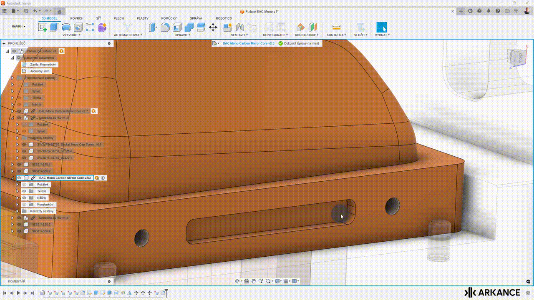
Task: Click the Revolve tool icon
Action: tap(66, 27)
